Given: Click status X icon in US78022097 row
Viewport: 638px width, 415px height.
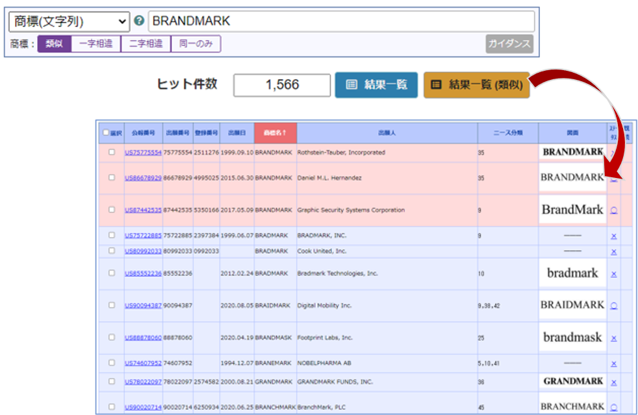Looking at the screenshot, I should 613,383.
